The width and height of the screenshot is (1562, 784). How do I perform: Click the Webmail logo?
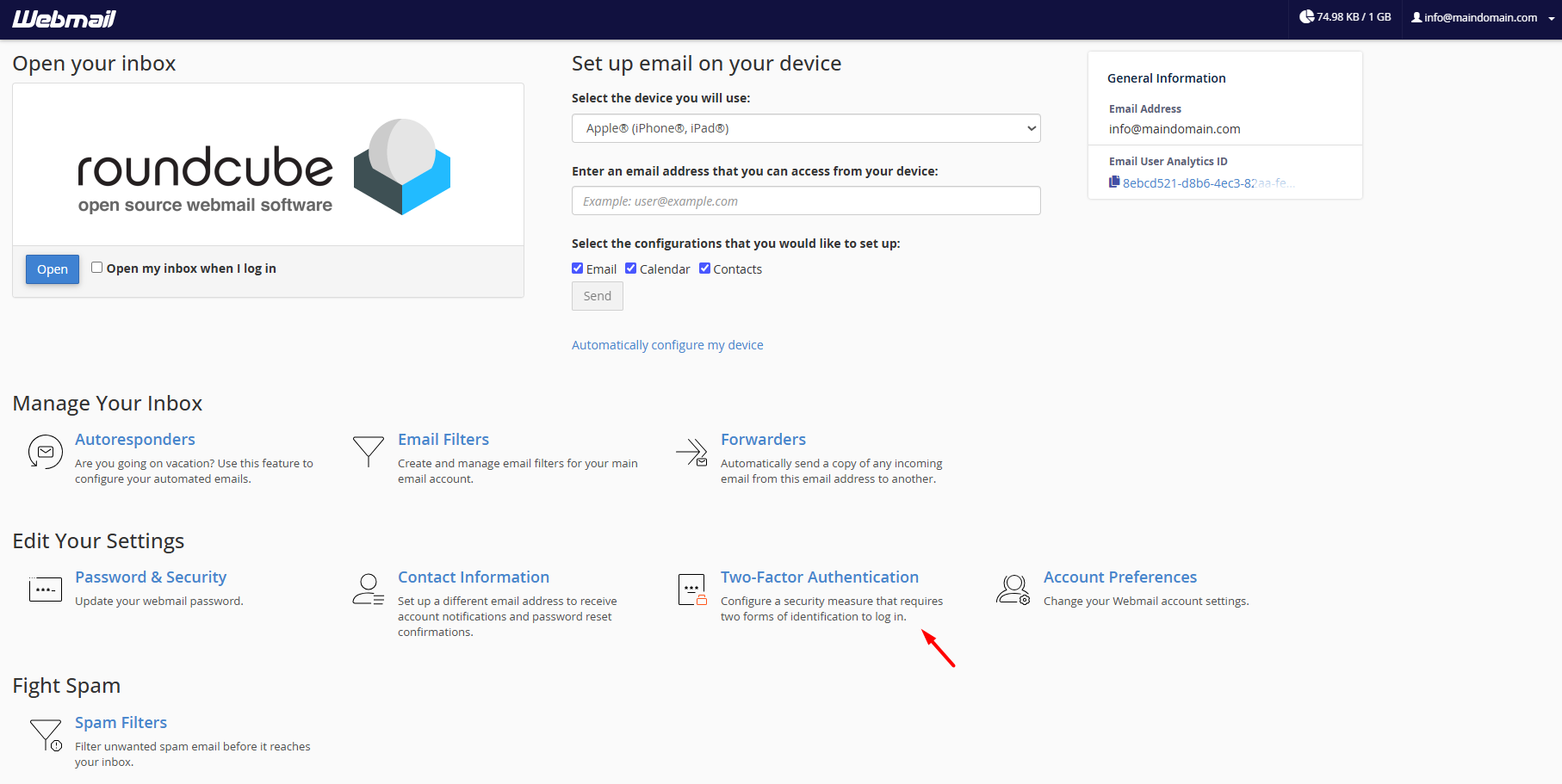(64, 19)
